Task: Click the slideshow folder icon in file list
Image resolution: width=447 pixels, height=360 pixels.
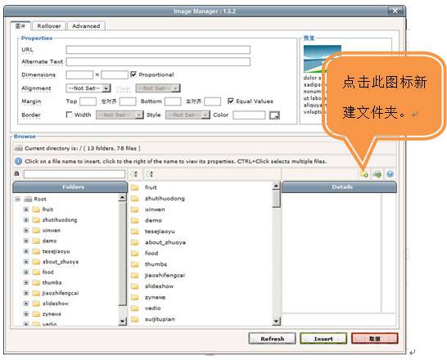Action: click(x=135, y=286)
